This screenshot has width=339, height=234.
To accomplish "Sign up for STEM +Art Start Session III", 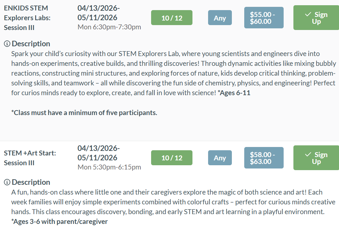I will [x=316, y=158].
